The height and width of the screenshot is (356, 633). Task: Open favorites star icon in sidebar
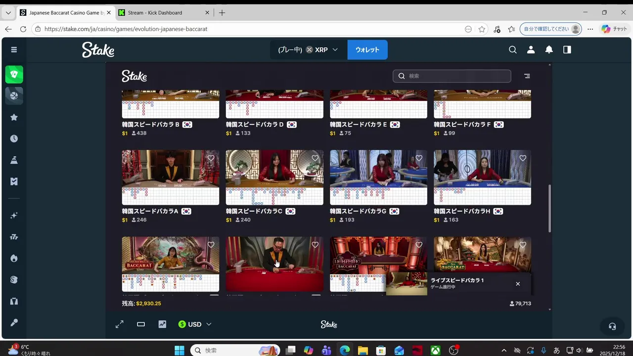(x=14, y=117)
